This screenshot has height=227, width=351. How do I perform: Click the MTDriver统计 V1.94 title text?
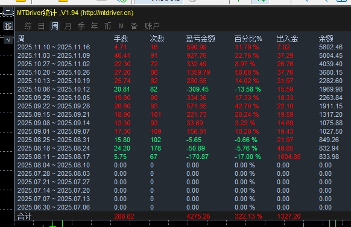point(75,13)
